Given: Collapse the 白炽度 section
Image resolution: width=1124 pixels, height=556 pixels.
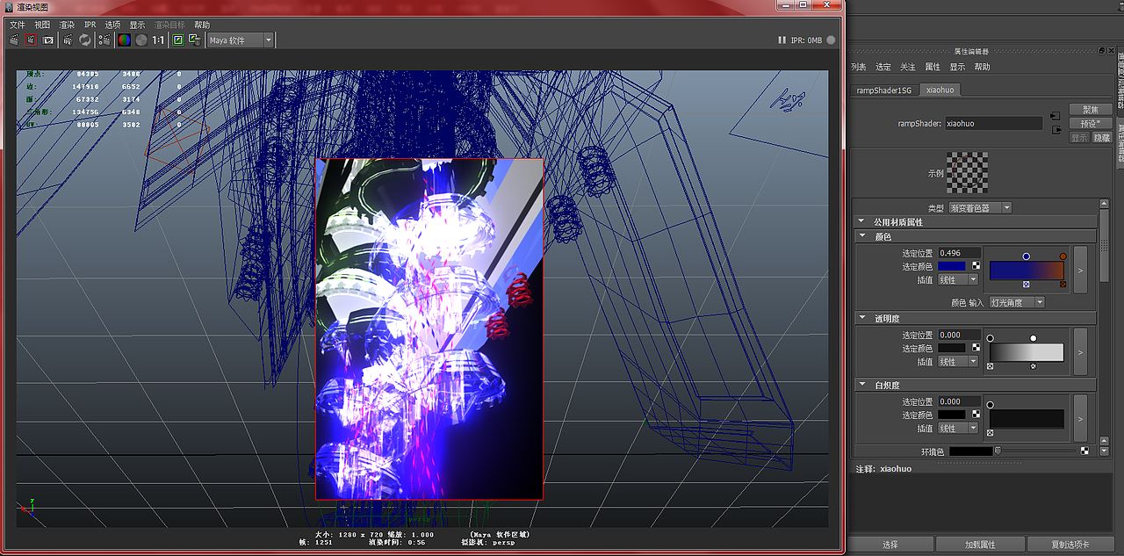Looking at the screenshot, I should click(862, 385).
